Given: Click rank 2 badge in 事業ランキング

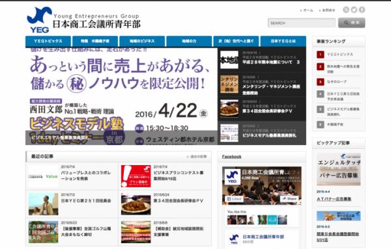Looking at the screenshot, I should (x=321, y=67).
